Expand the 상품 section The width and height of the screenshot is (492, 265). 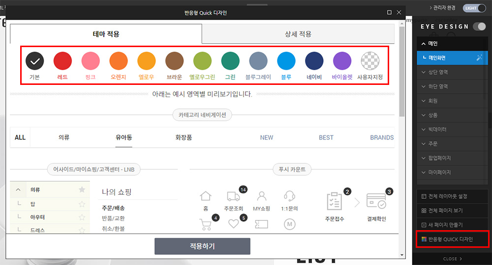point(452,115)
